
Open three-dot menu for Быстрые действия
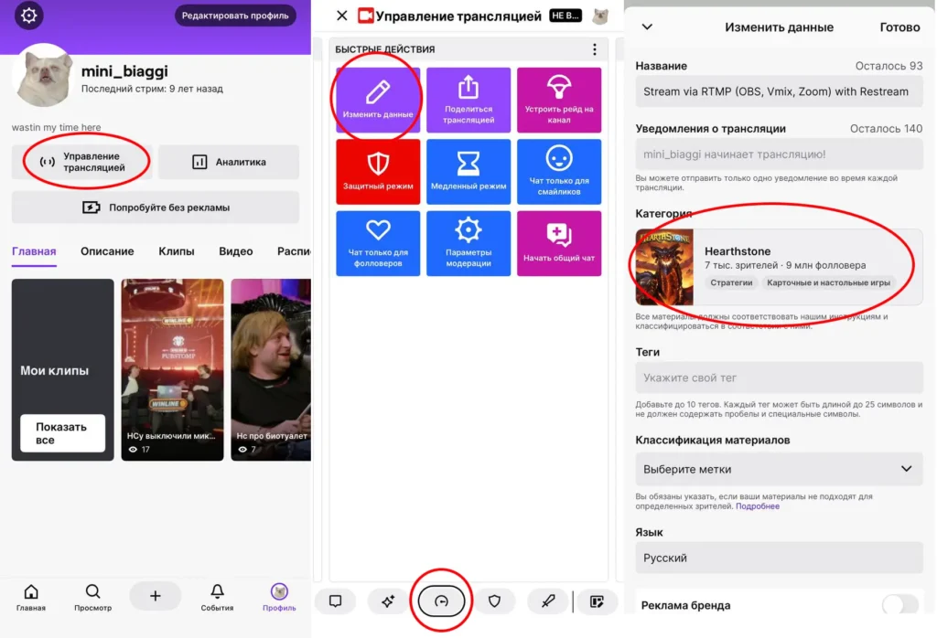595,49
